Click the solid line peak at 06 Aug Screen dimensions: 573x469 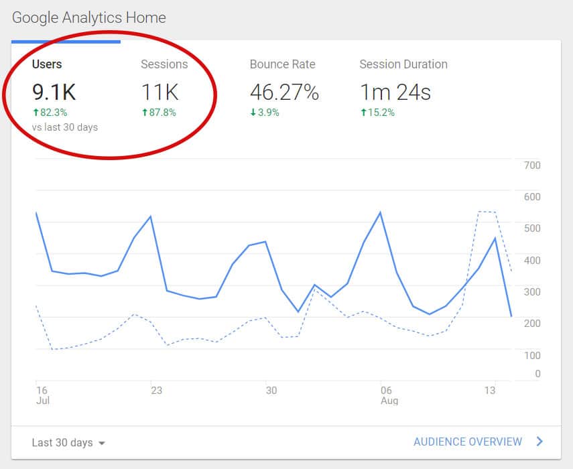381,212
